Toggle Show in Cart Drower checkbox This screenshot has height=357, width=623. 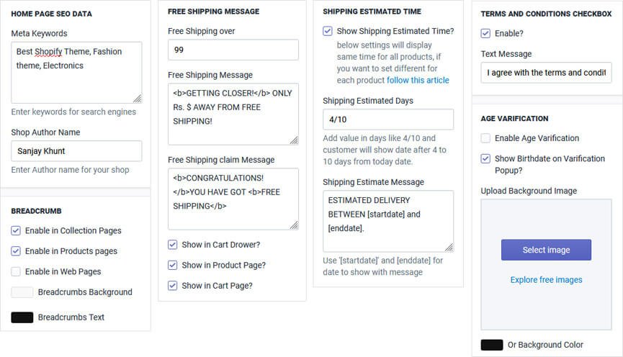click(173, 245)
